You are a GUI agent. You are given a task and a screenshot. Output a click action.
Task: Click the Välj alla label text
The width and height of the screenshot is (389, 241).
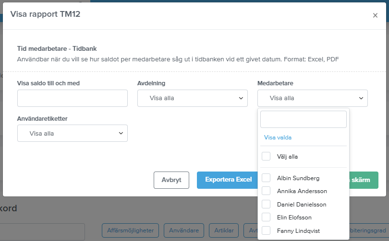click(287, 157)
